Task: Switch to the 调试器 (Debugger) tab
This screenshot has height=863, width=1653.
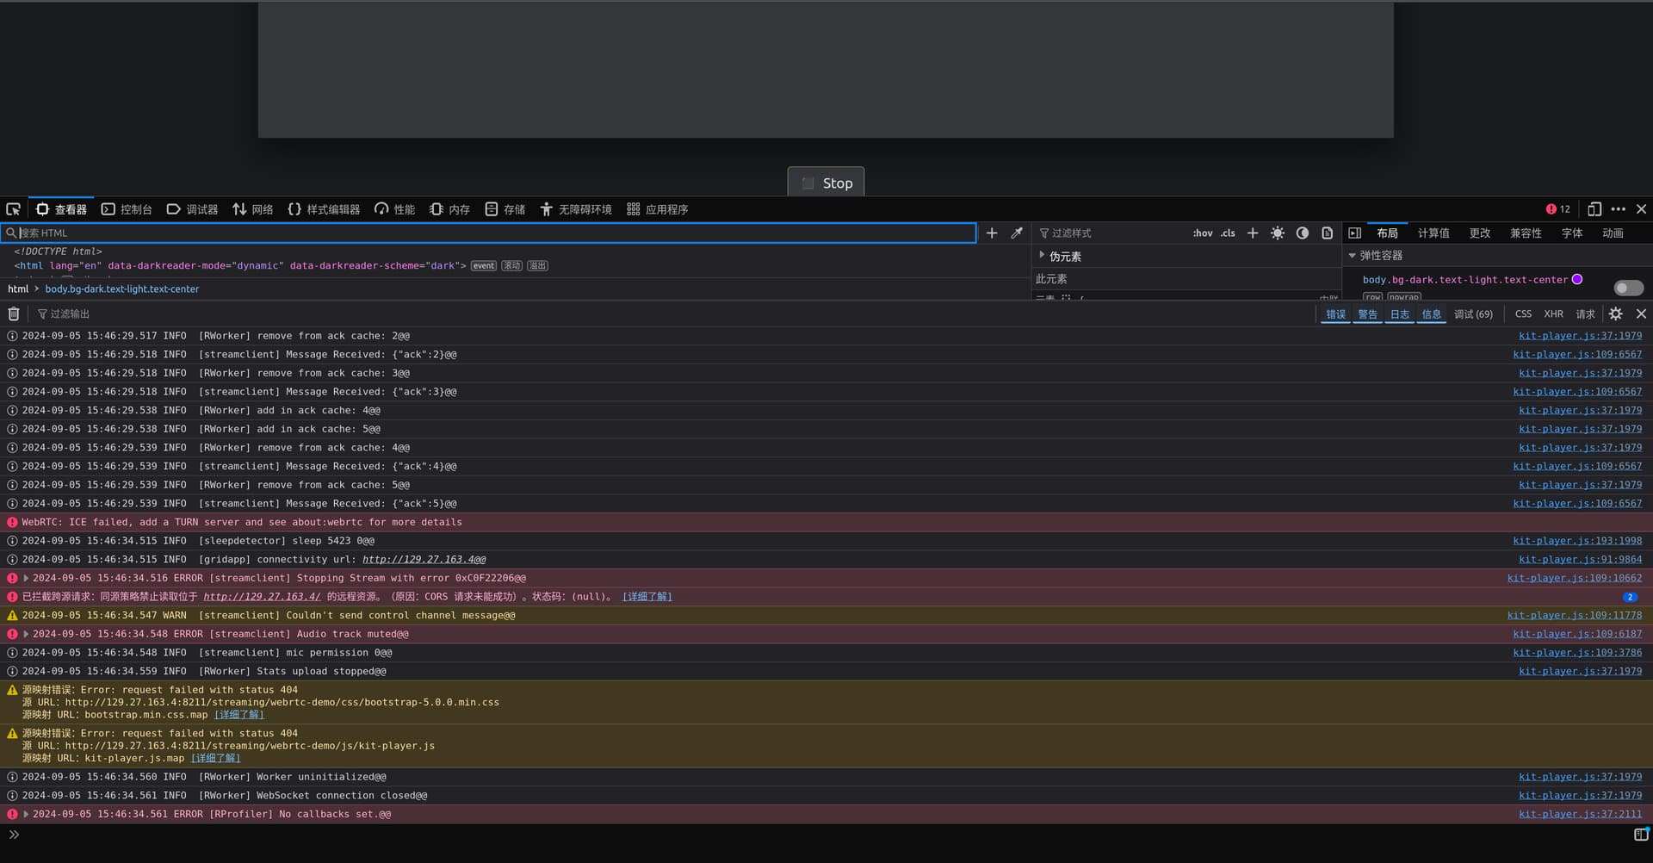Action: (x=192, y=209)
